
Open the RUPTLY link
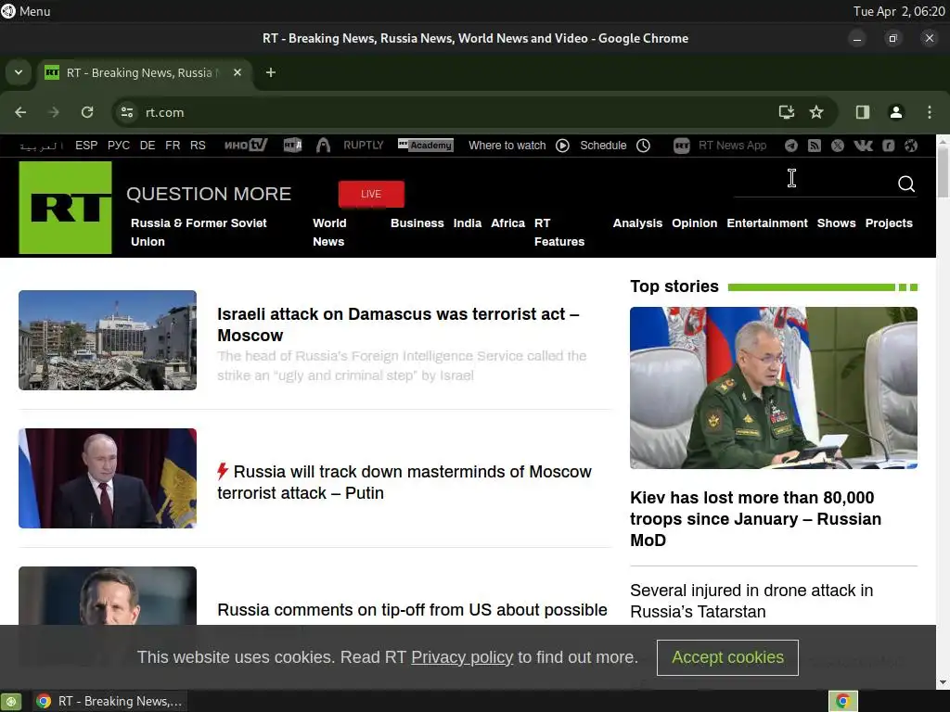click(364, 146)
